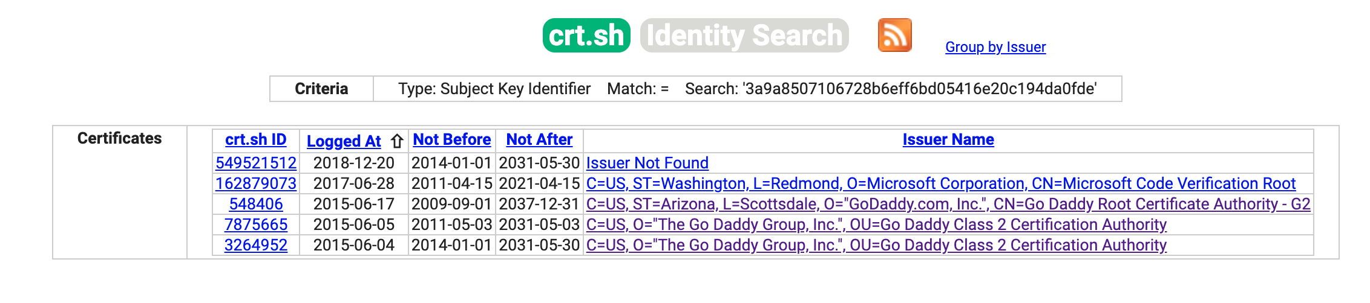
Task: Click the green crt.sh logo
Action: point(586,35)
